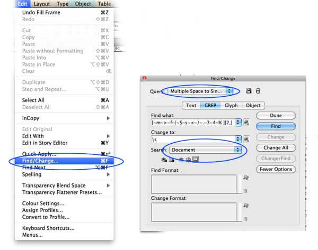Switch to the Object tab
Image resolution: width=318 pixels, height=250 pixels.
pos(253,105)
